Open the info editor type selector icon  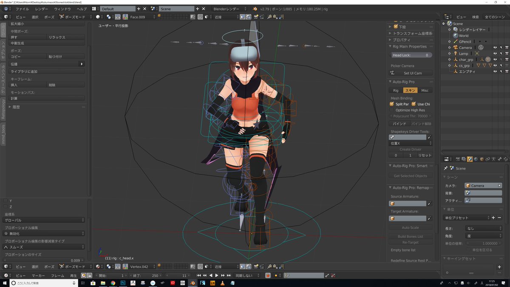pyautogui.click(x=7, y=9)
